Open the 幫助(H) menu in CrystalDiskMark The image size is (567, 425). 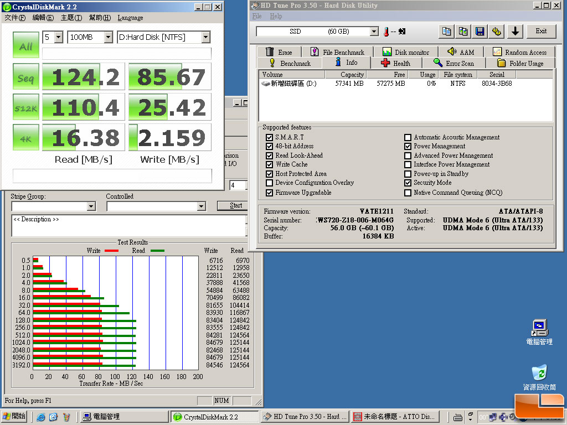pos(100,18)
